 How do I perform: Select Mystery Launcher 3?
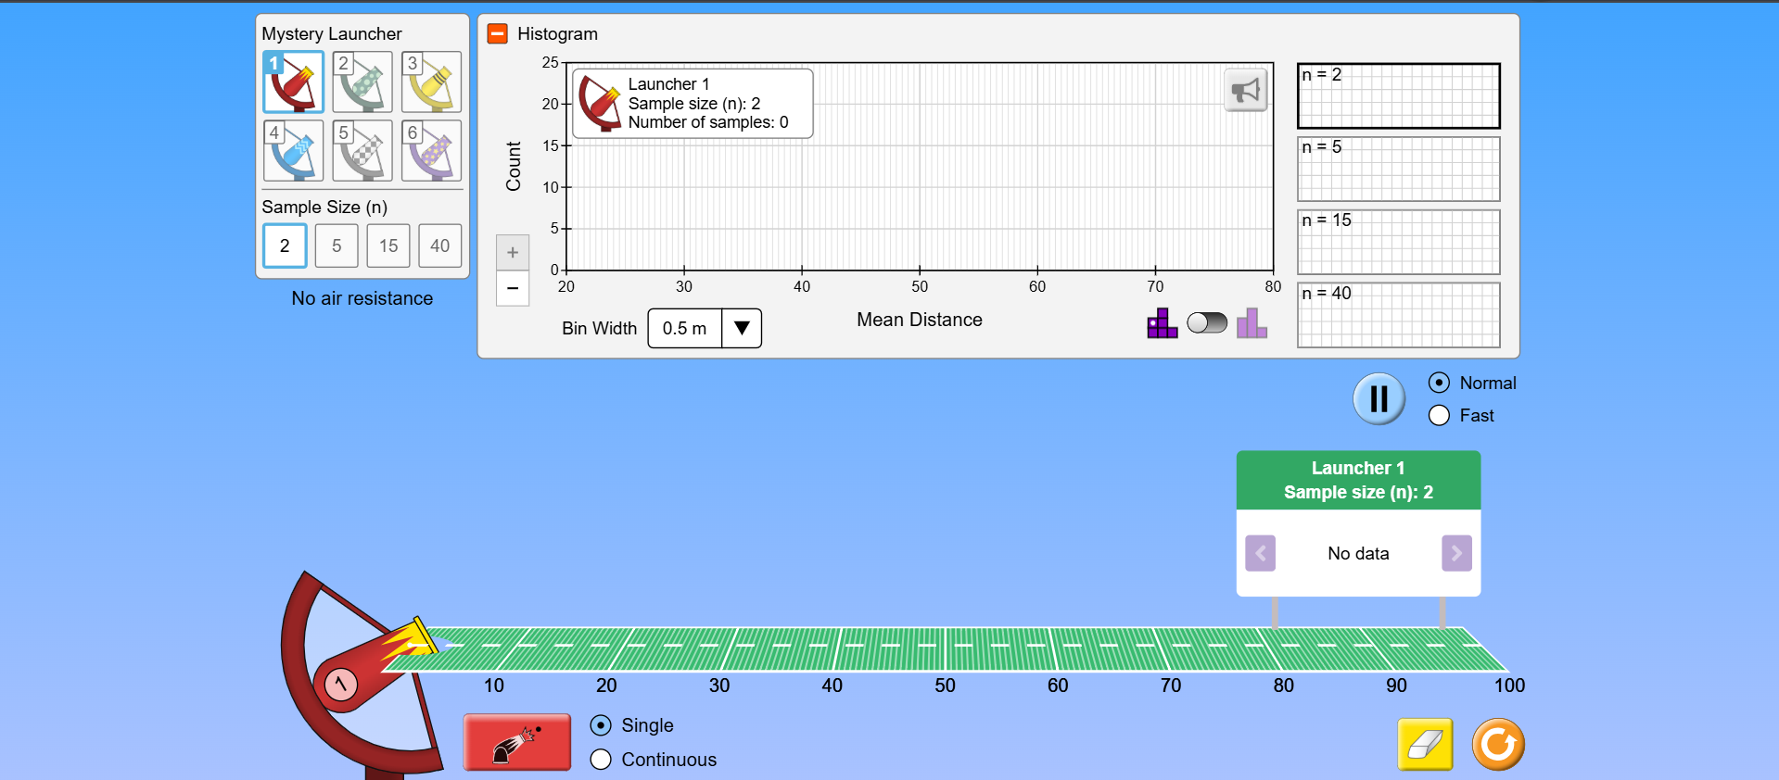coord(431,82)
